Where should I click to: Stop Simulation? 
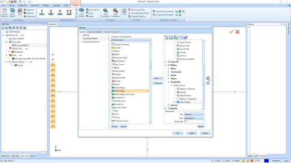(115, 13)
